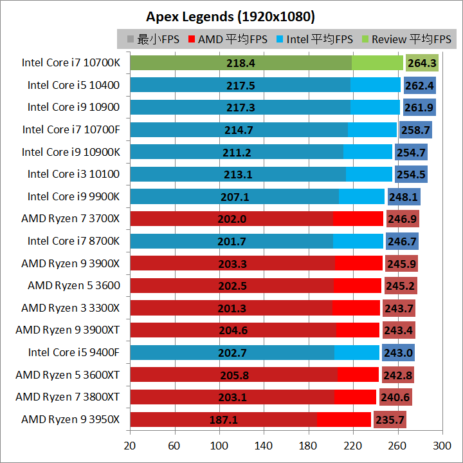Click the 202.5 minimum FPS bar value
The image size is (463, 463).
pyautogui.click(x=232, y=286)
